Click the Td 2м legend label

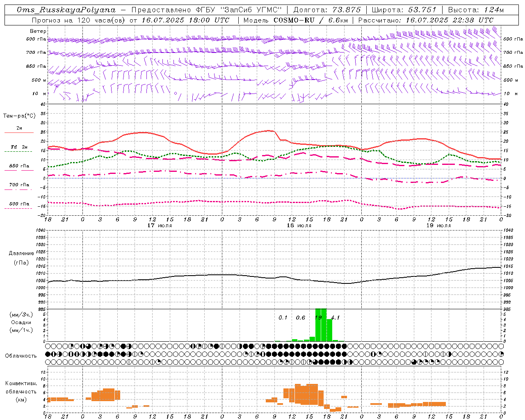(x=19, y=147)
